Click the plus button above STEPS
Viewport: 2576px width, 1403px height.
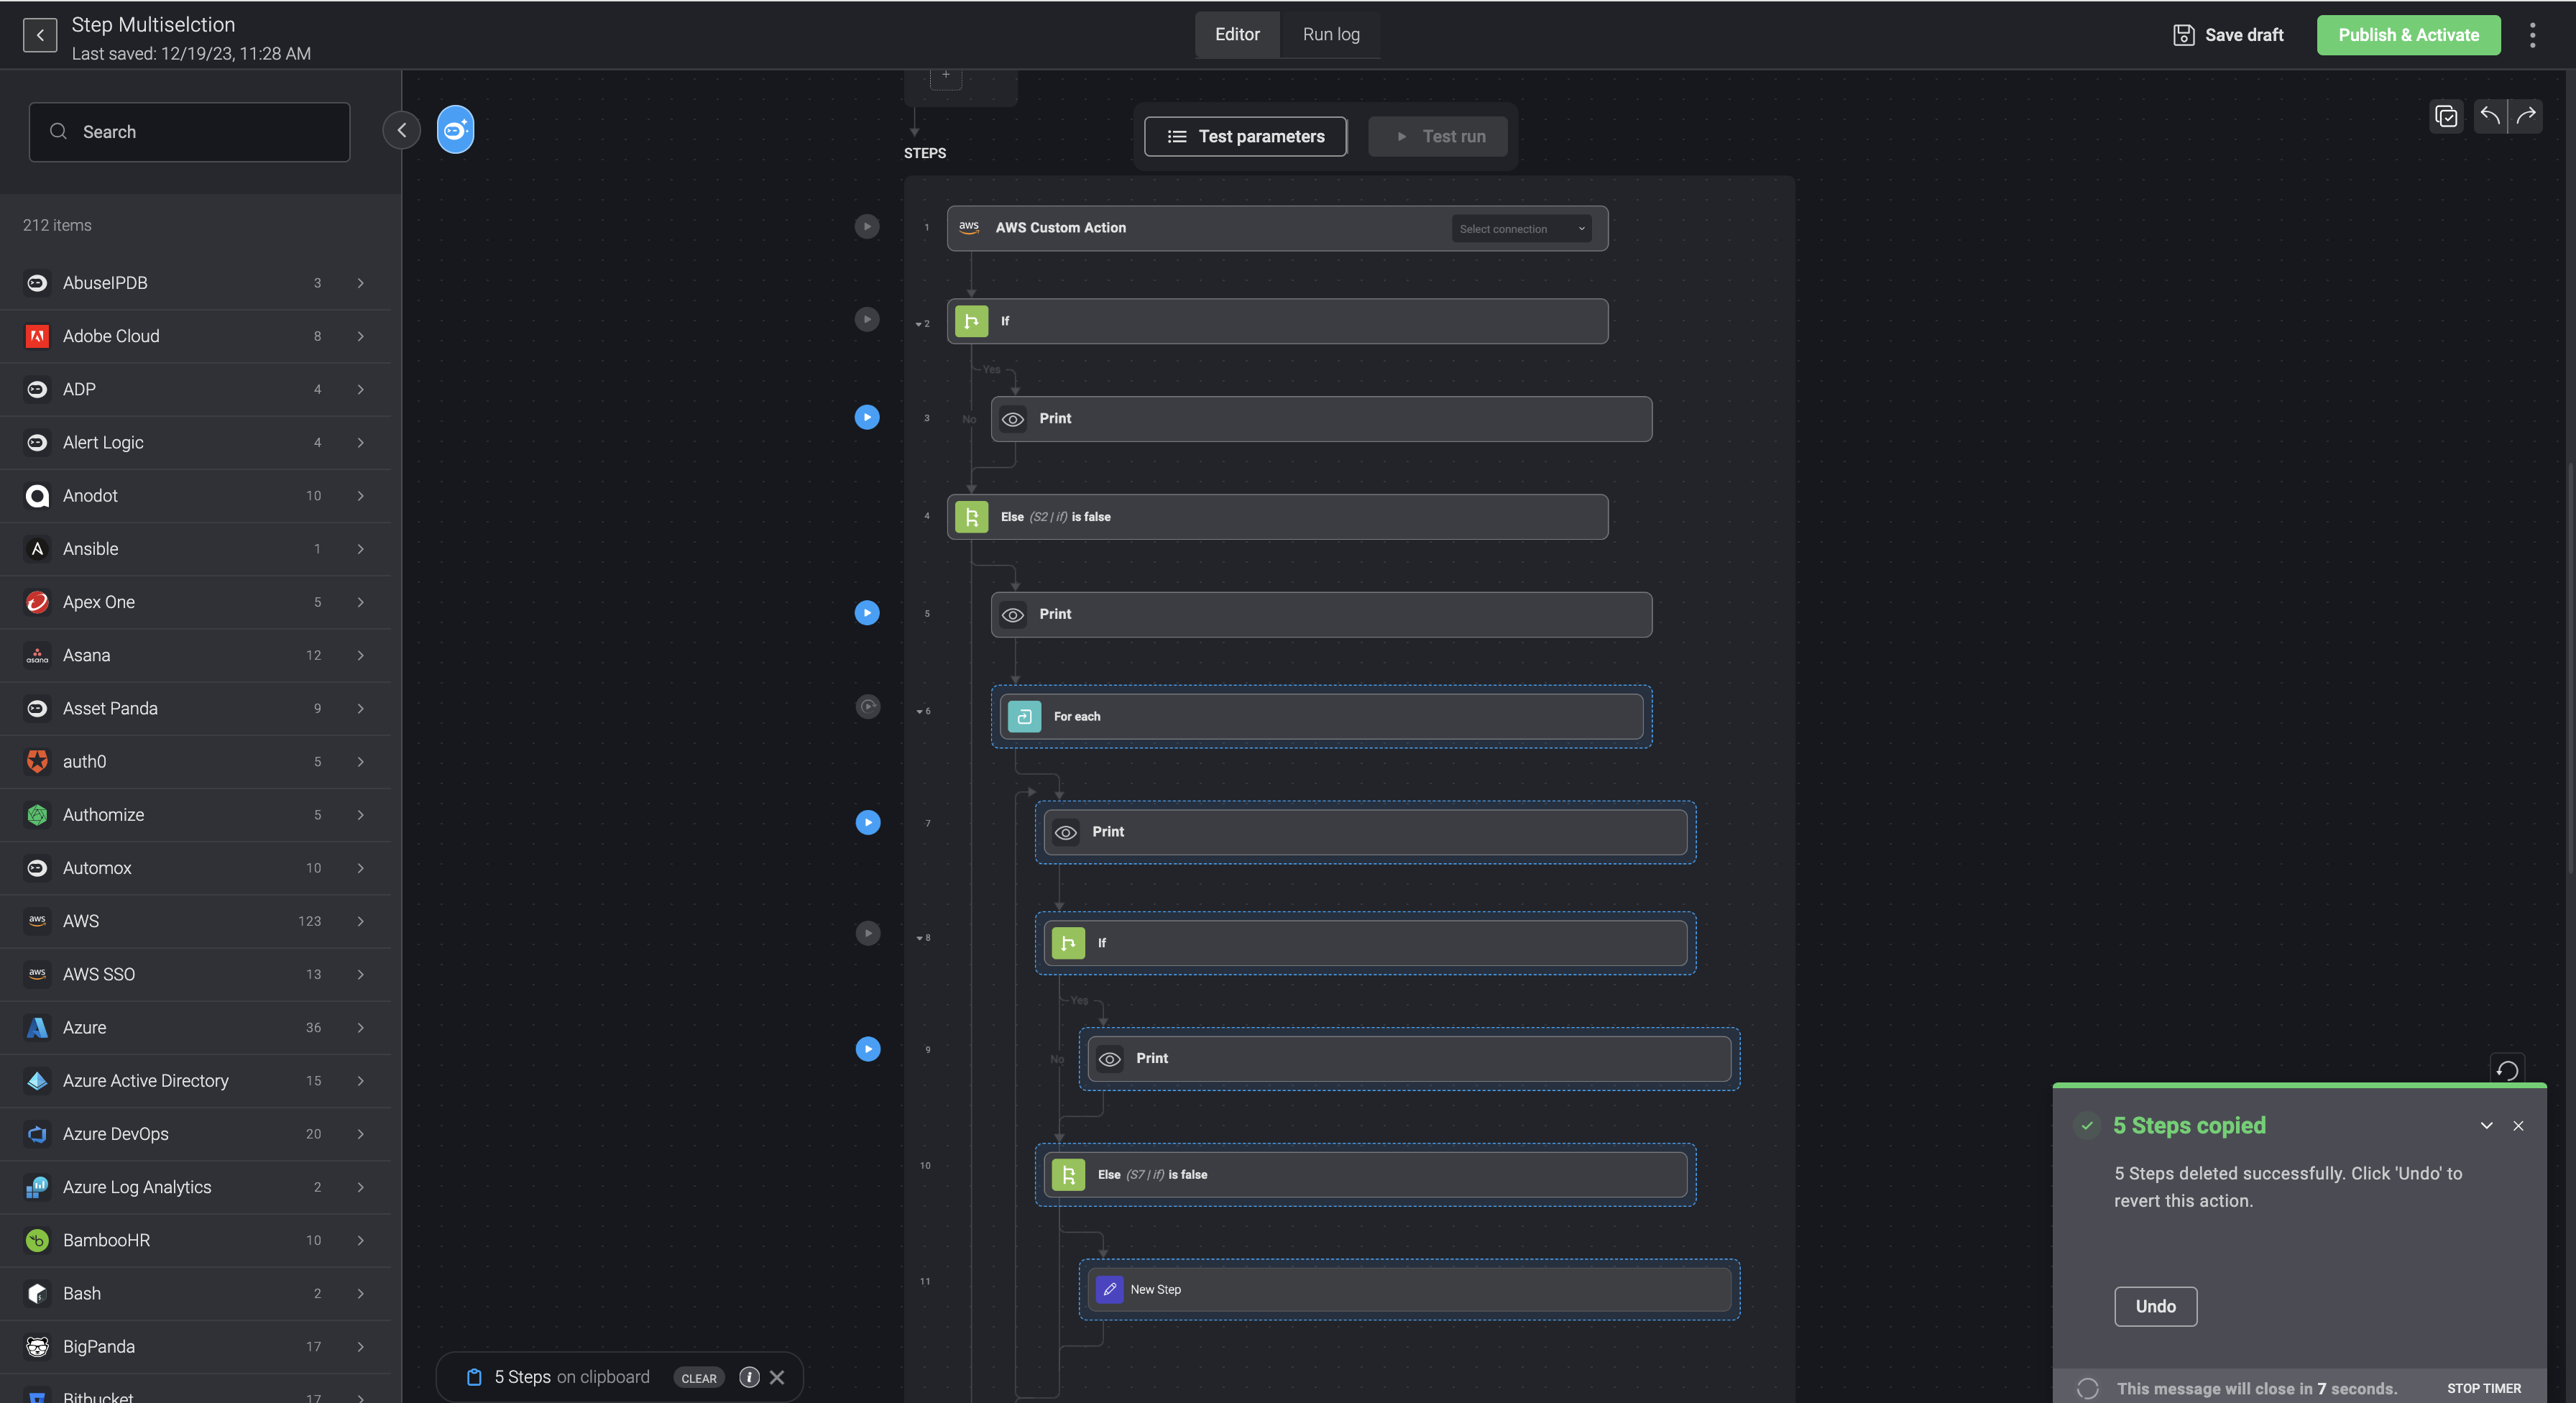(x=945, y=77)
